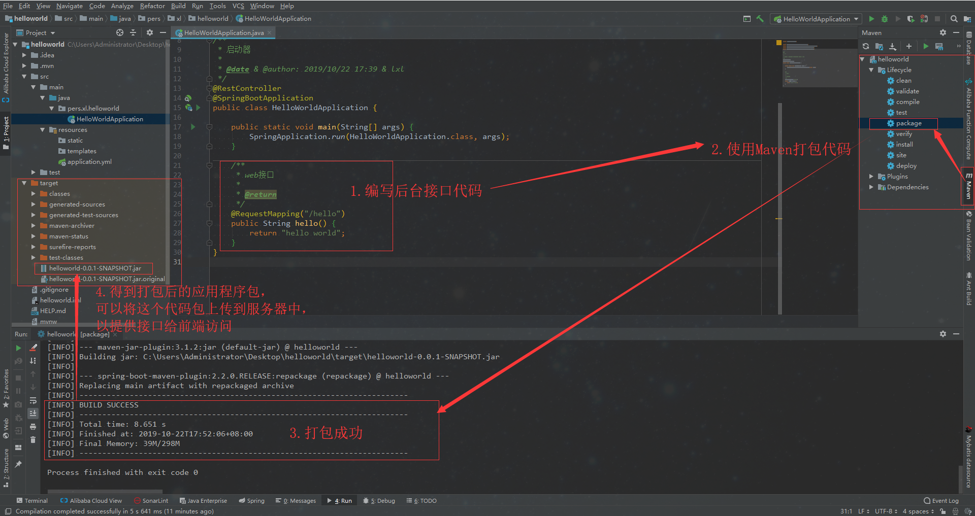Click the Up the Stack Trace arrow in Run console
Viewport: 975px width, 516px height.
click(33, 374)
